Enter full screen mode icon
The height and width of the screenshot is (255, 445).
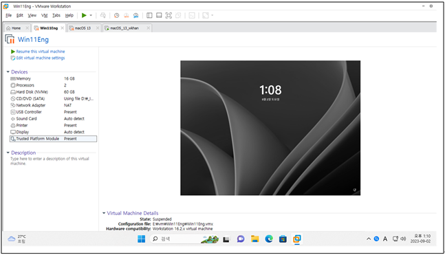coord(169,15)
